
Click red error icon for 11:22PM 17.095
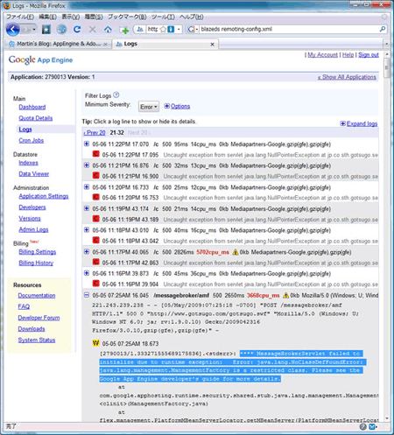coord(96,154)
